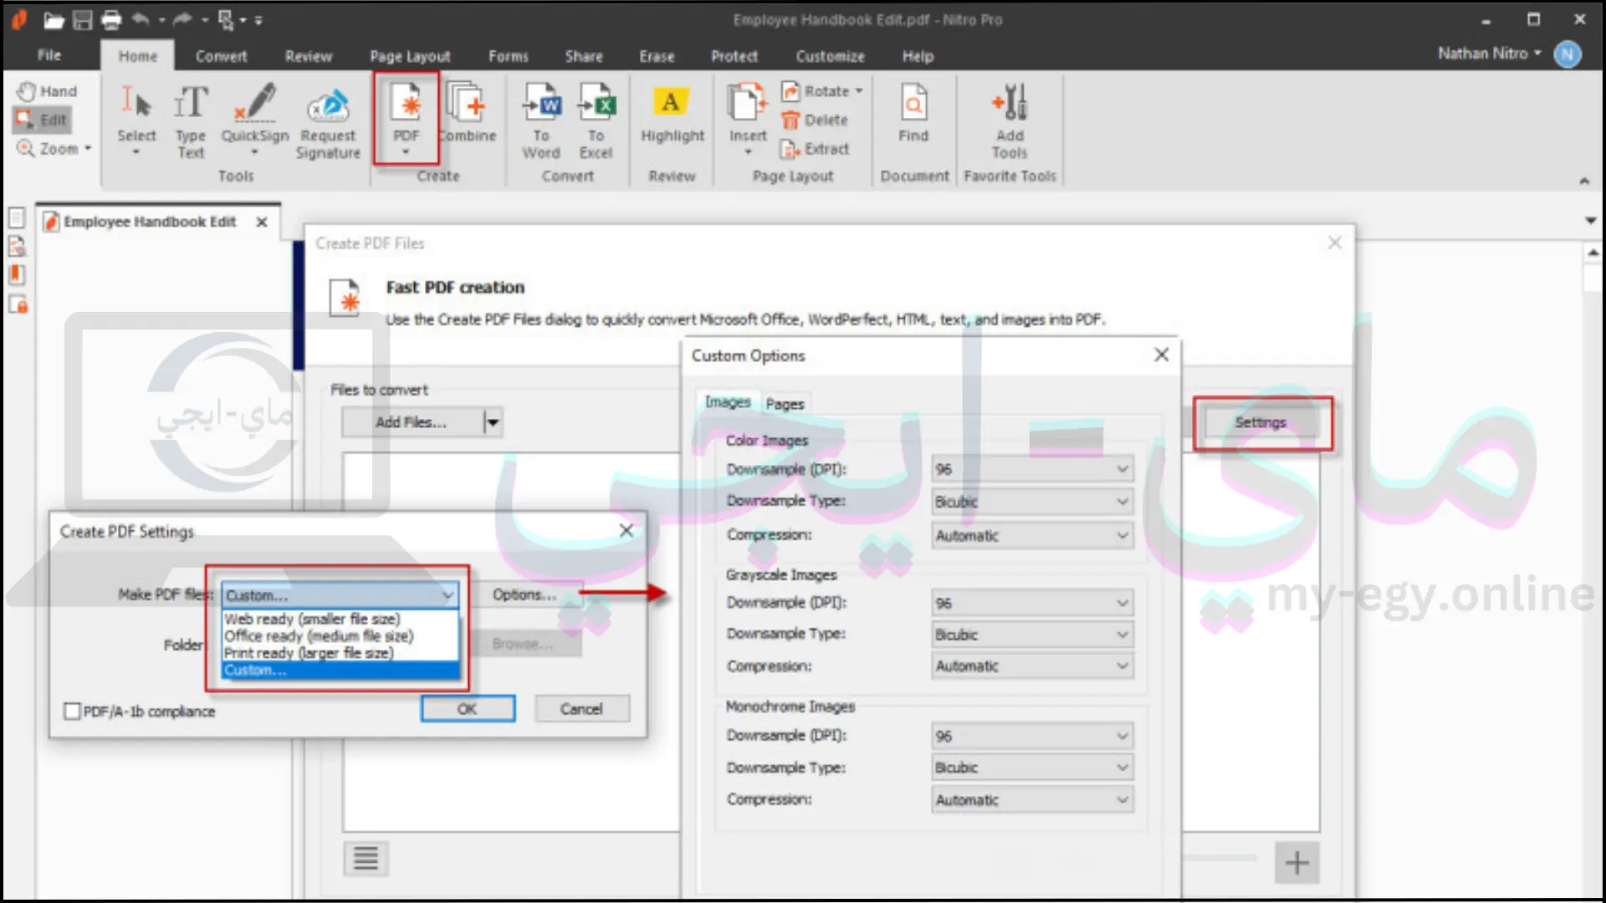1606x903 pixels.
Task: Switch to Pages tab in Custom Options
Action: tap(785, 404)
